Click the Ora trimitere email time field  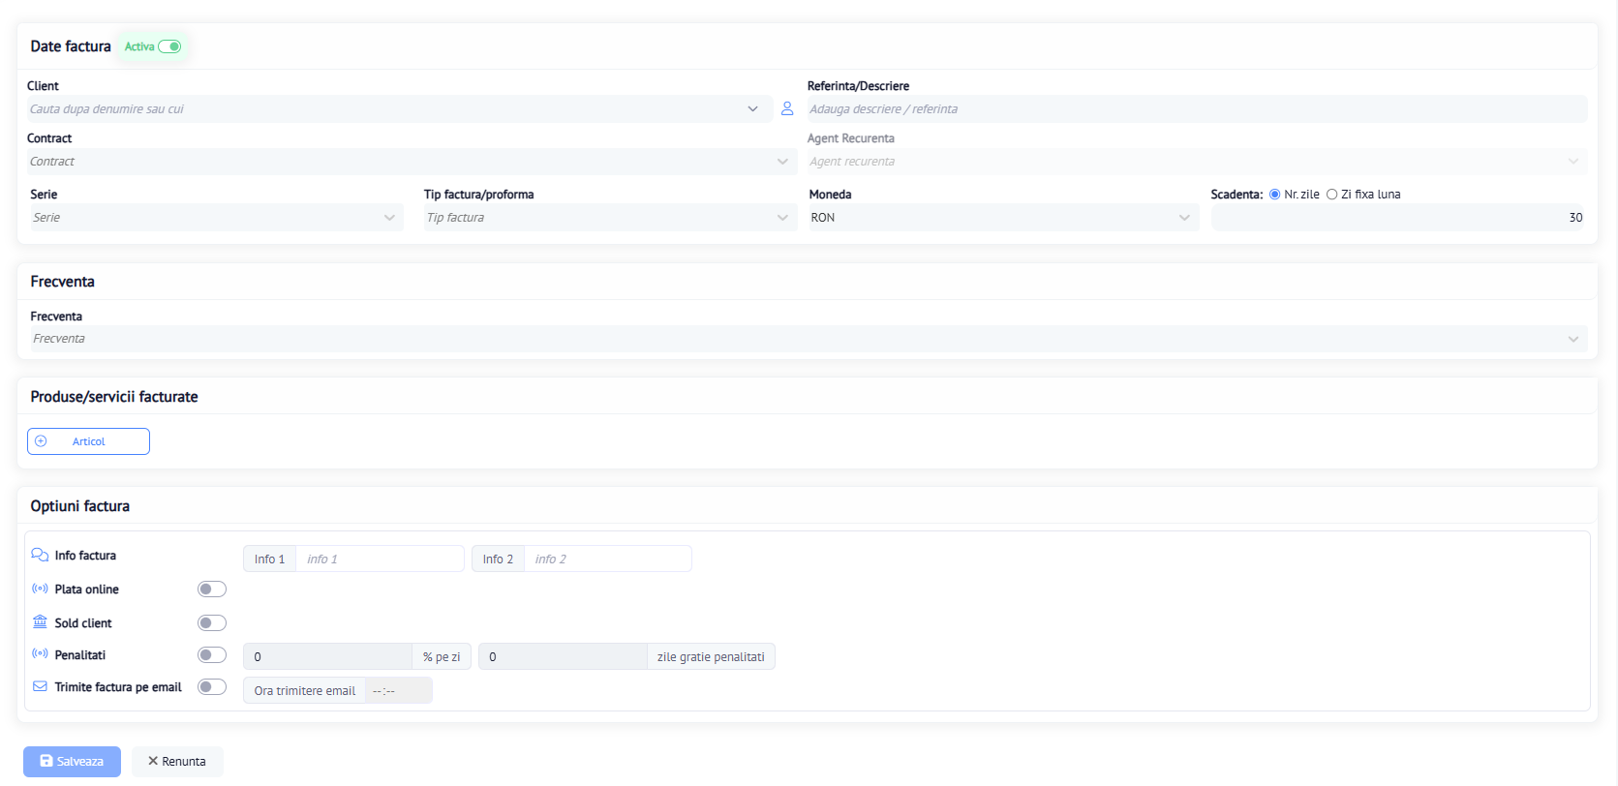398,691
